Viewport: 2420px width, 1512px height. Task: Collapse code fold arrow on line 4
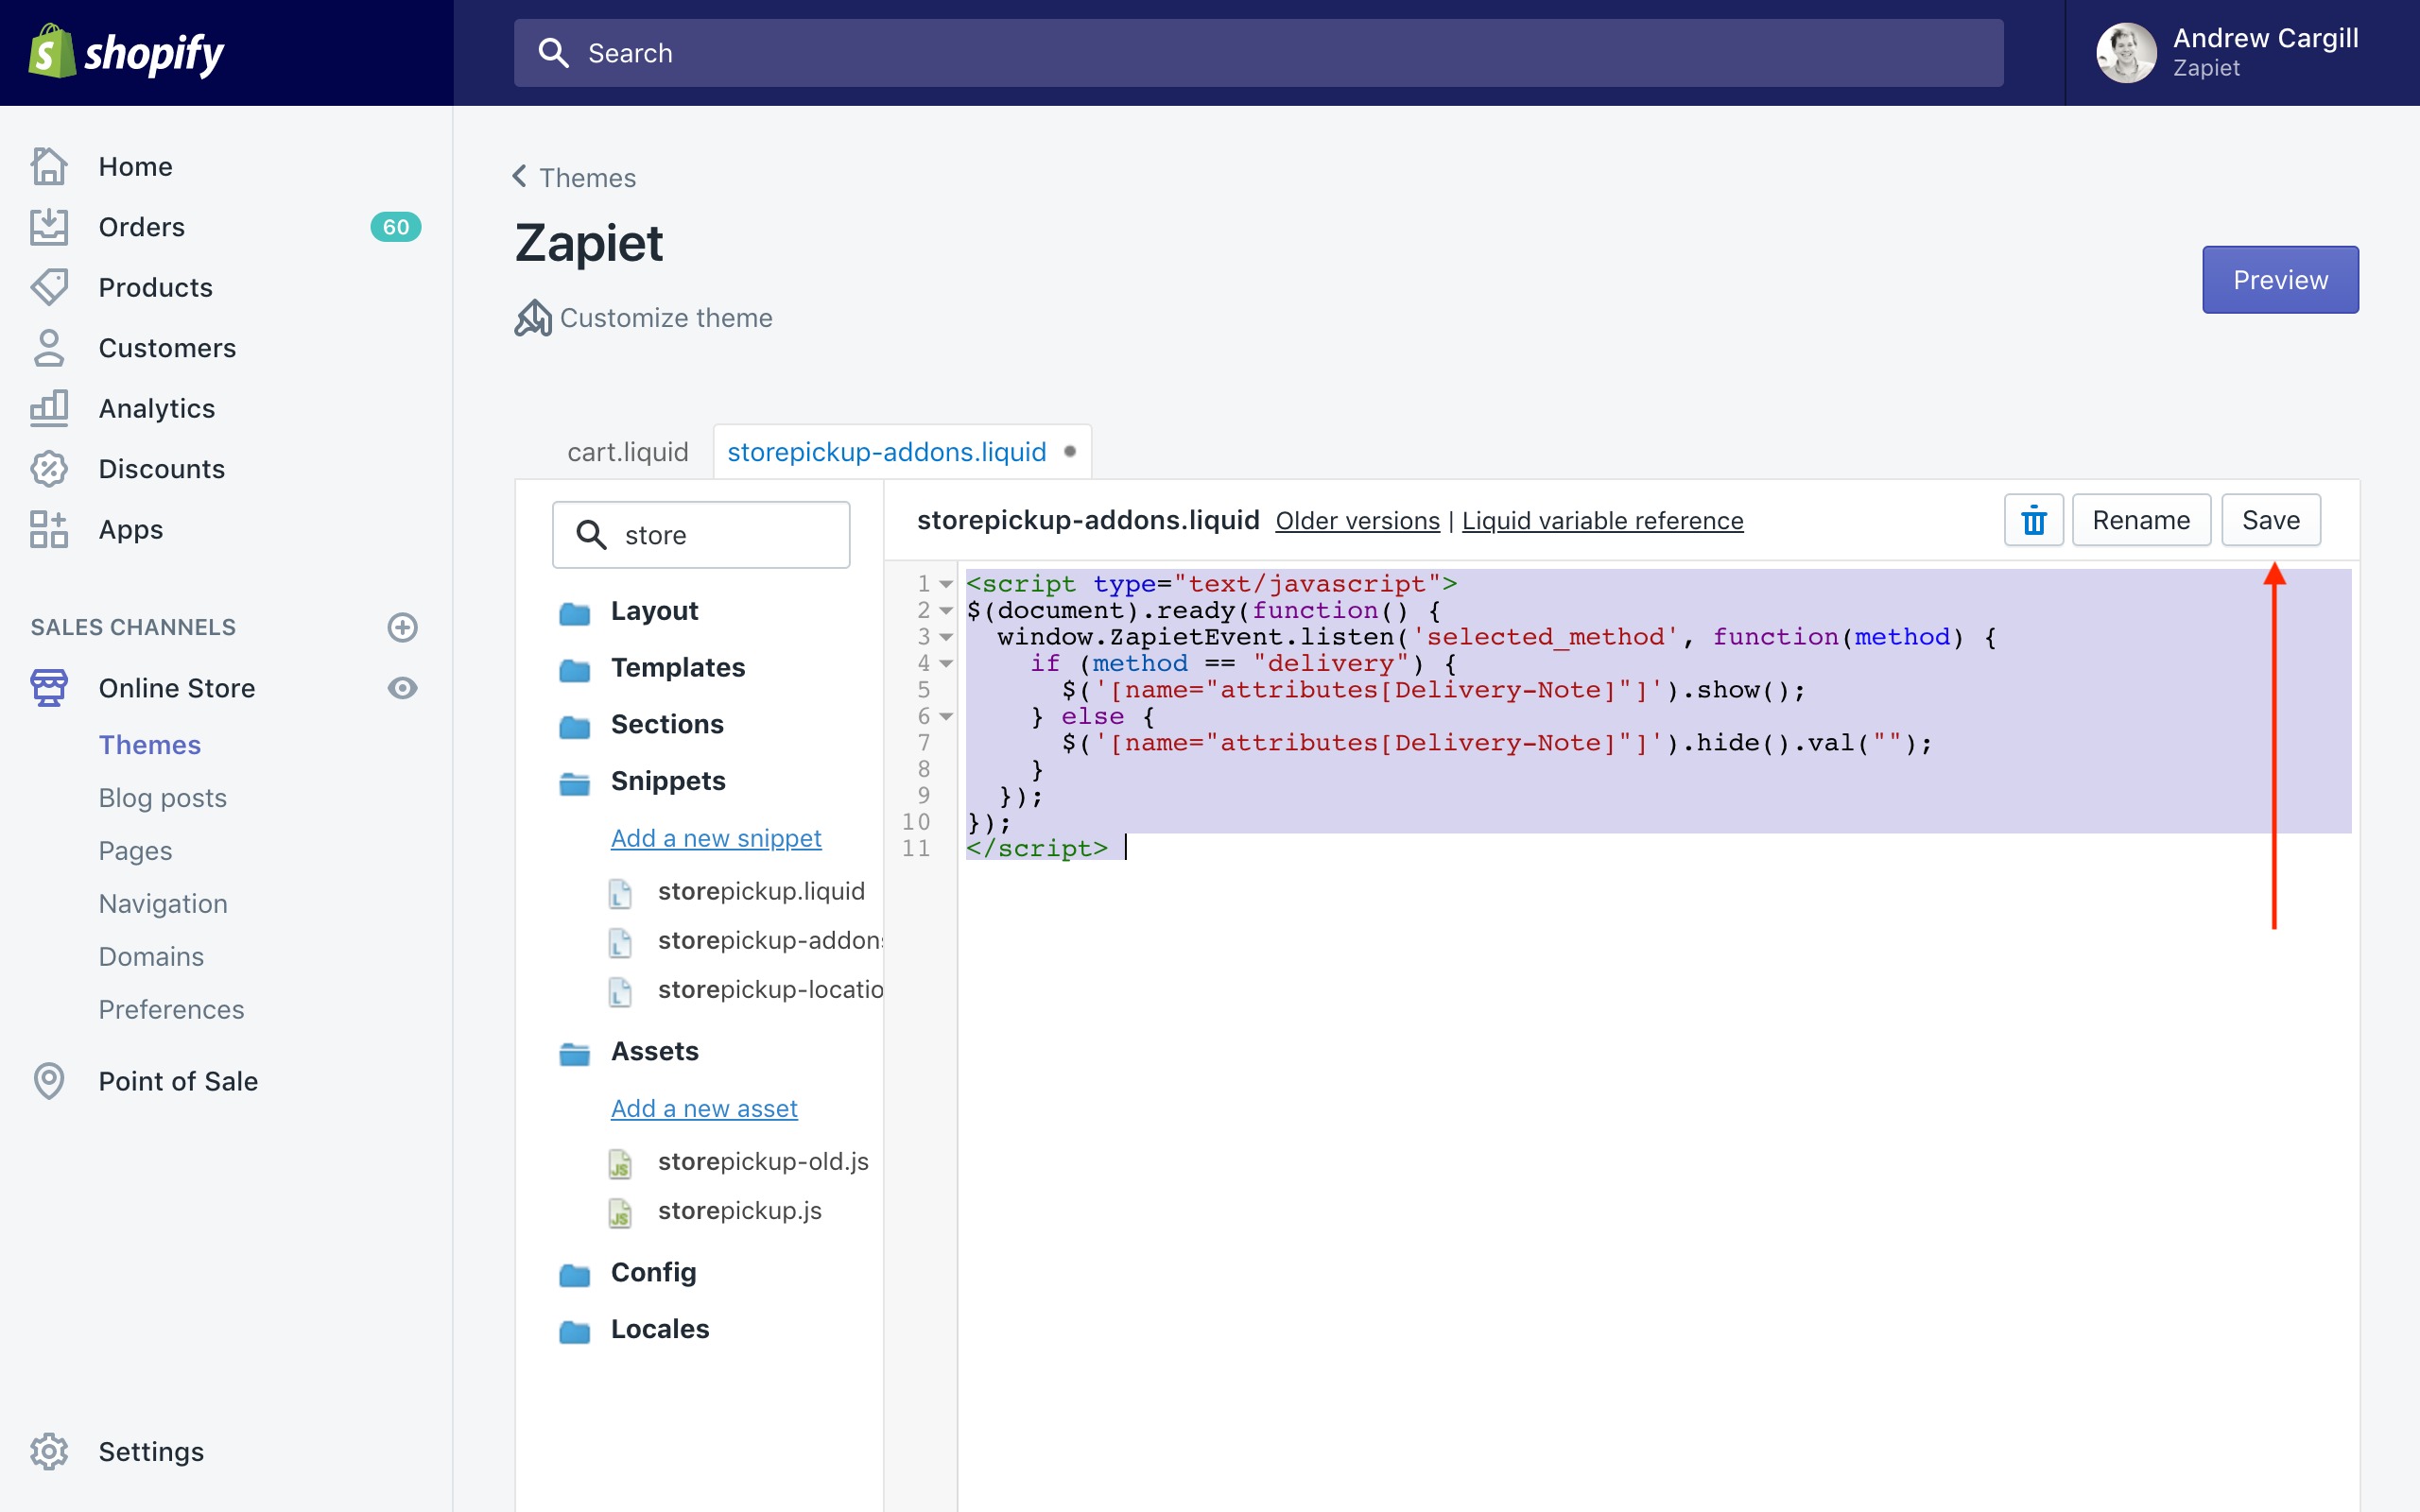pos(946,663)
